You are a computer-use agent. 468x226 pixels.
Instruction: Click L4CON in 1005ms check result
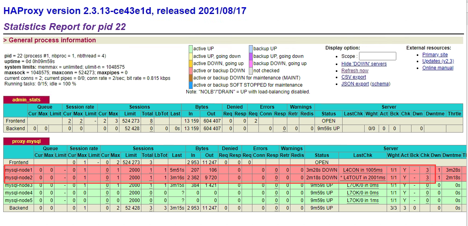tap(363, 170)
